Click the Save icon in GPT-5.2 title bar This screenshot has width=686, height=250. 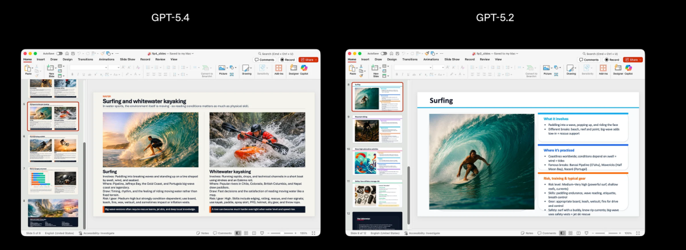point(397,53)
